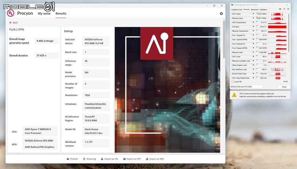Click the AMD Radeon(TM) Graphics GPU entry
The width and height of the screenshot is (297, 169).
click(39, 147)
